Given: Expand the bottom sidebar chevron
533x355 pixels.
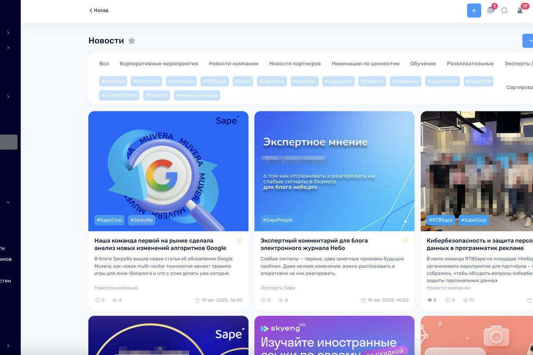Looking at the screenshot, I should (8, 346).
